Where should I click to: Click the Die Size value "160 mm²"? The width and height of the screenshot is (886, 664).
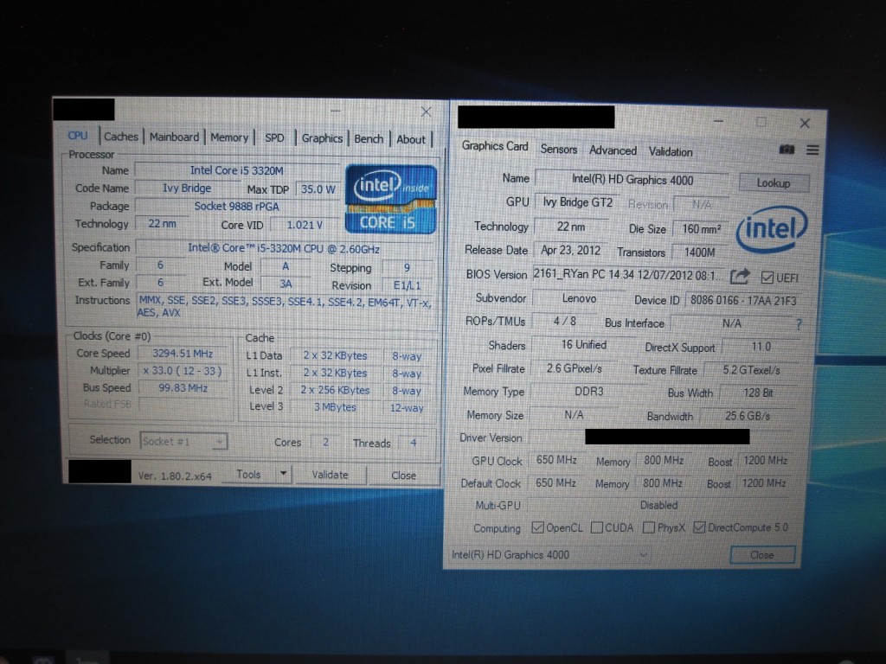pos(701,228)
